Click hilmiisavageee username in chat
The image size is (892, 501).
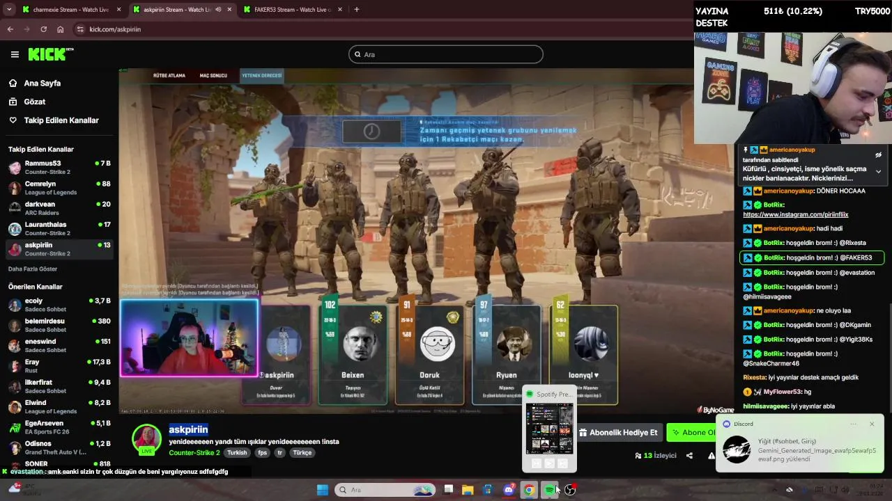tap(766, 406)
